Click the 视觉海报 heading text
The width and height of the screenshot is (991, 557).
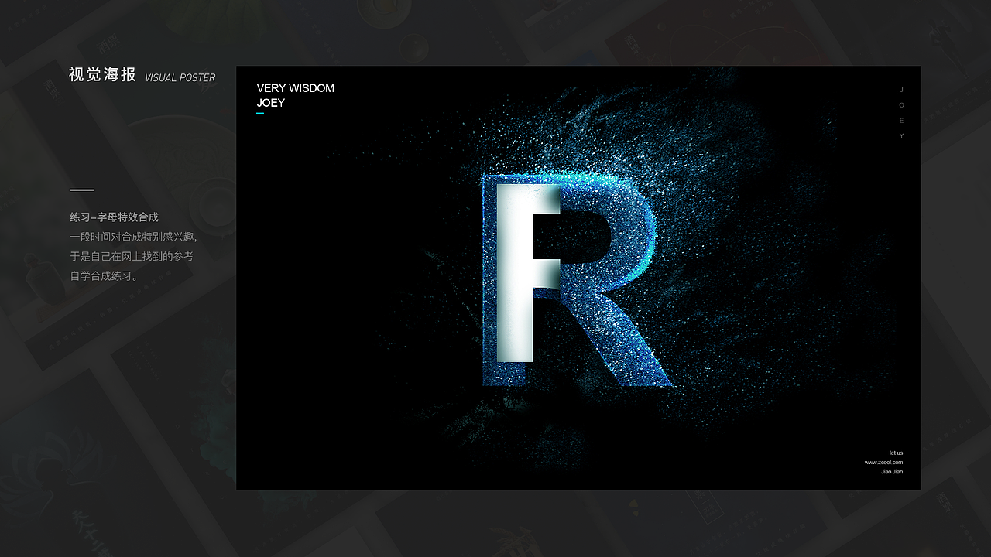[x=102, y=75]
